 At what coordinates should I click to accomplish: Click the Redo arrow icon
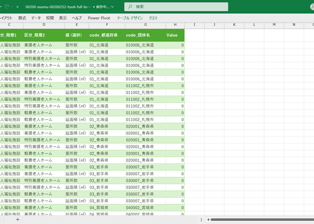7,6
